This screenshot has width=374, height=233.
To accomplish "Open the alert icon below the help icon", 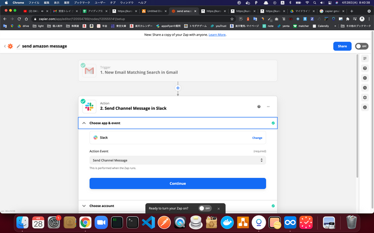I will (x=365, y=78).
